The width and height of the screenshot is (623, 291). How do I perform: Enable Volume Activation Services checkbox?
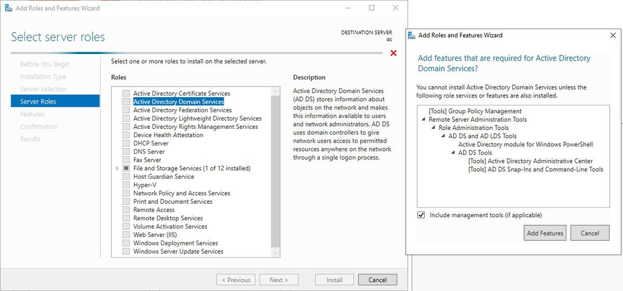click(126, 227)
